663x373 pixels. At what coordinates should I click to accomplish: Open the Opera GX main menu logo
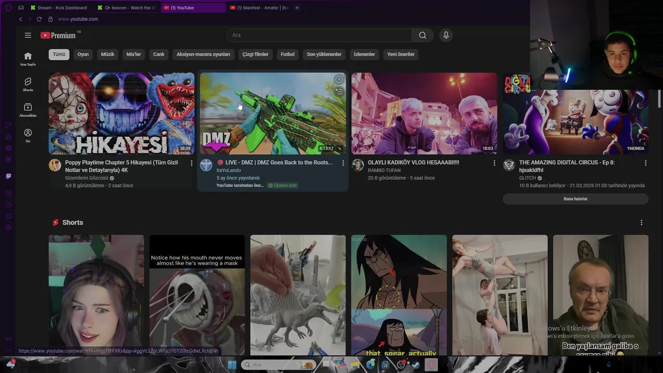click(8, 8)
